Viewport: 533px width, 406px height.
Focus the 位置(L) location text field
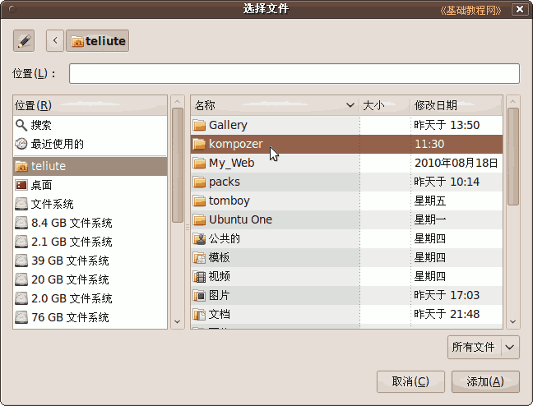294,73
